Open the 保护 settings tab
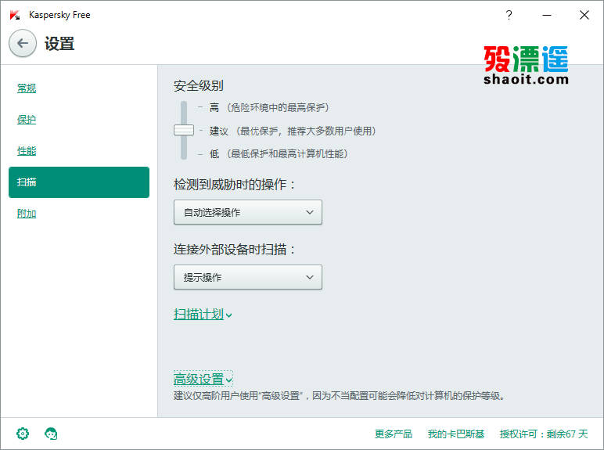The width and height of the screenshot is (604, 450). pyautogui.click(x=27, y=120)
